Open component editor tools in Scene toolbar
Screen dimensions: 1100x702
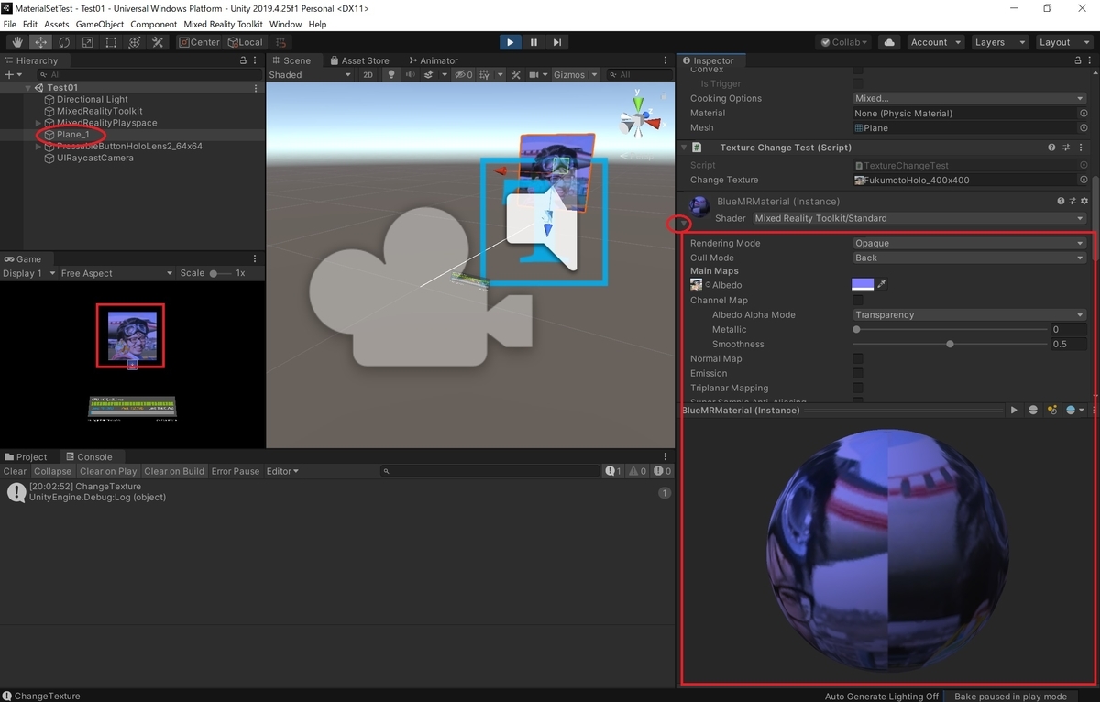click(515, 75)
